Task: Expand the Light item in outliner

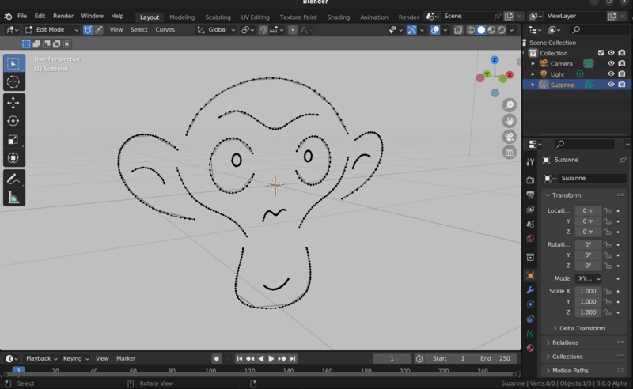Action: pos(533,74)
